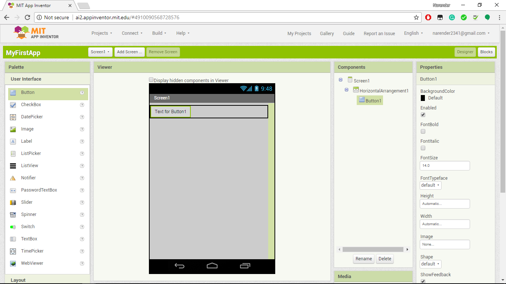Open the Connect menu
The height and width of the screenshot is (284, 506).
point(132,33)
